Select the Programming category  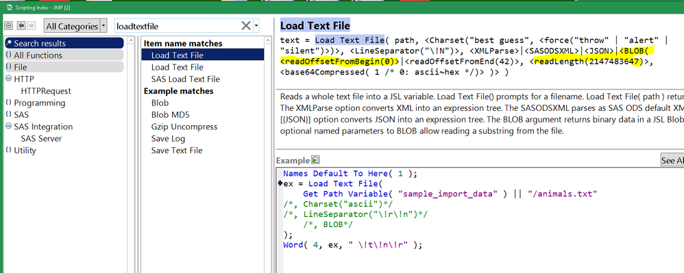[39, 103]
